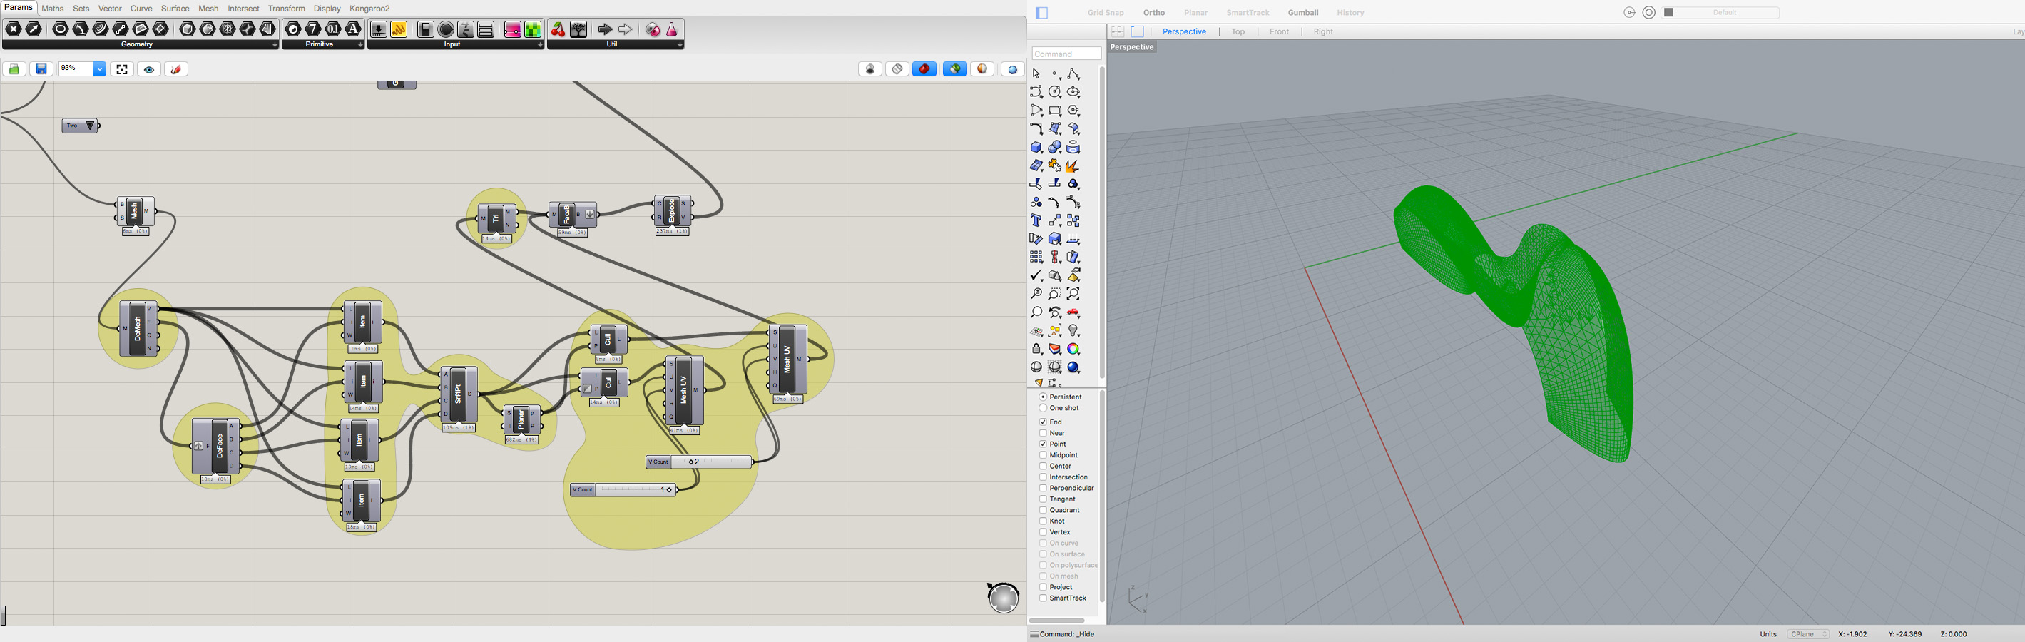Screen dimensions: 2025x642
Task: Toggle the Ortho modeling aid
Action: (x=1154, y=13)
